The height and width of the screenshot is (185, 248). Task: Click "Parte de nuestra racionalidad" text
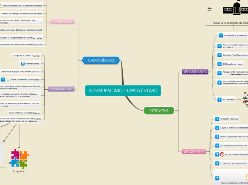tap(25, 79)
